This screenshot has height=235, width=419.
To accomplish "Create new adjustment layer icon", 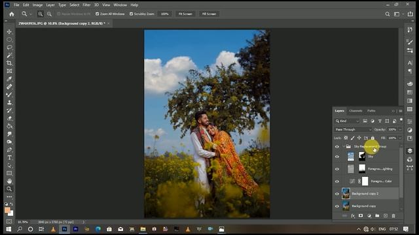I will [x=369, y=216].
